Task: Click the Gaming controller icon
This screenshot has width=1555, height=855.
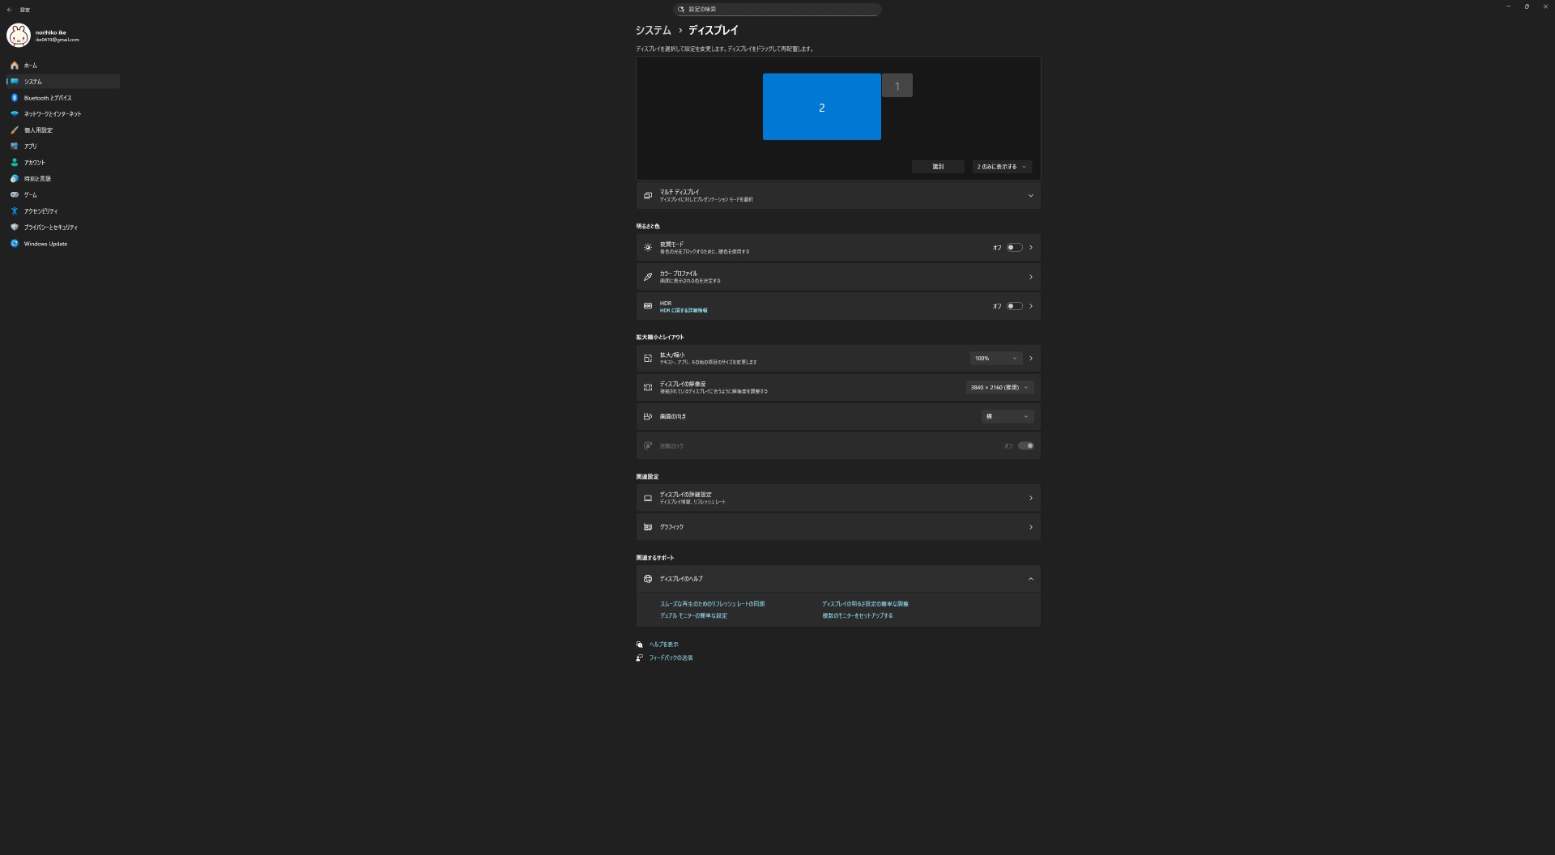Action: click(14, 195)
